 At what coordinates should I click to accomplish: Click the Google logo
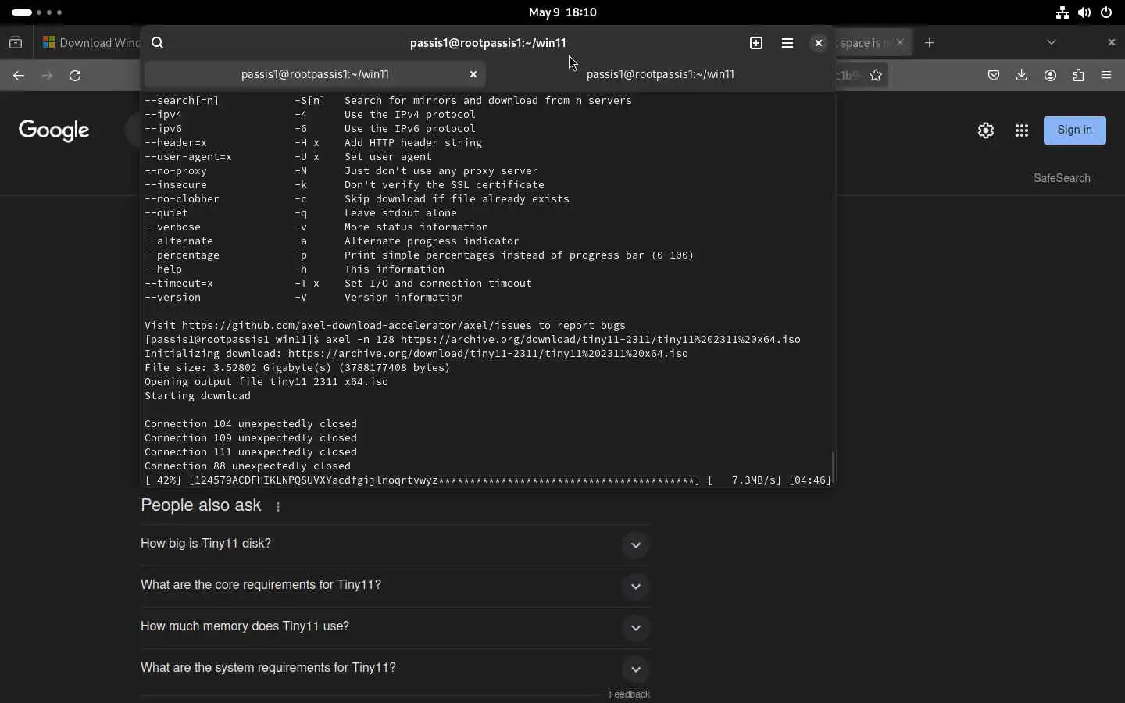(x=54, y=130)
